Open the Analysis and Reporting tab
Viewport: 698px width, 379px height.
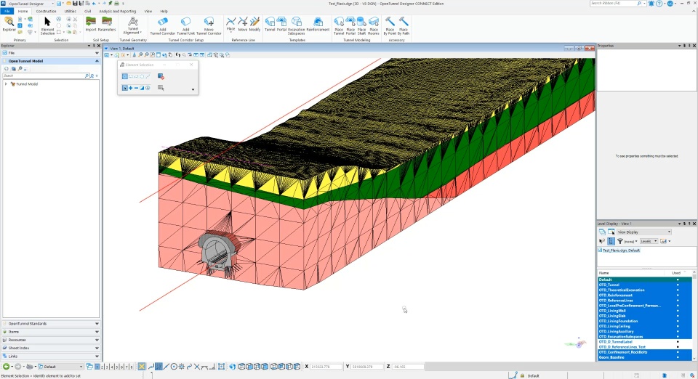(117, 12)
